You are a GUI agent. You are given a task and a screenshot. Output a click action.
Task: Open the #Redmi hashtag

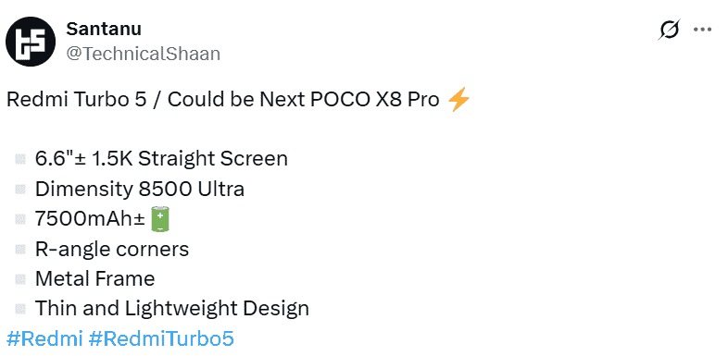44,338
